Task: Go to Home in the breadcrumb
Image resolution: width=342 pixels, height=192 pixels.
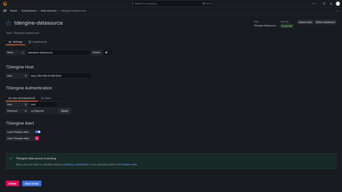Action: click(13, 11)
